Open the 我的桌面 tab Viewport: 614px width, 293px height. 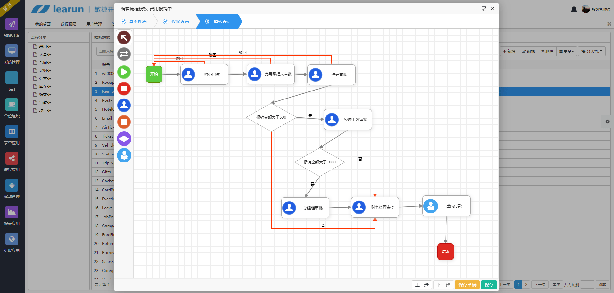[x=43, y=24]
